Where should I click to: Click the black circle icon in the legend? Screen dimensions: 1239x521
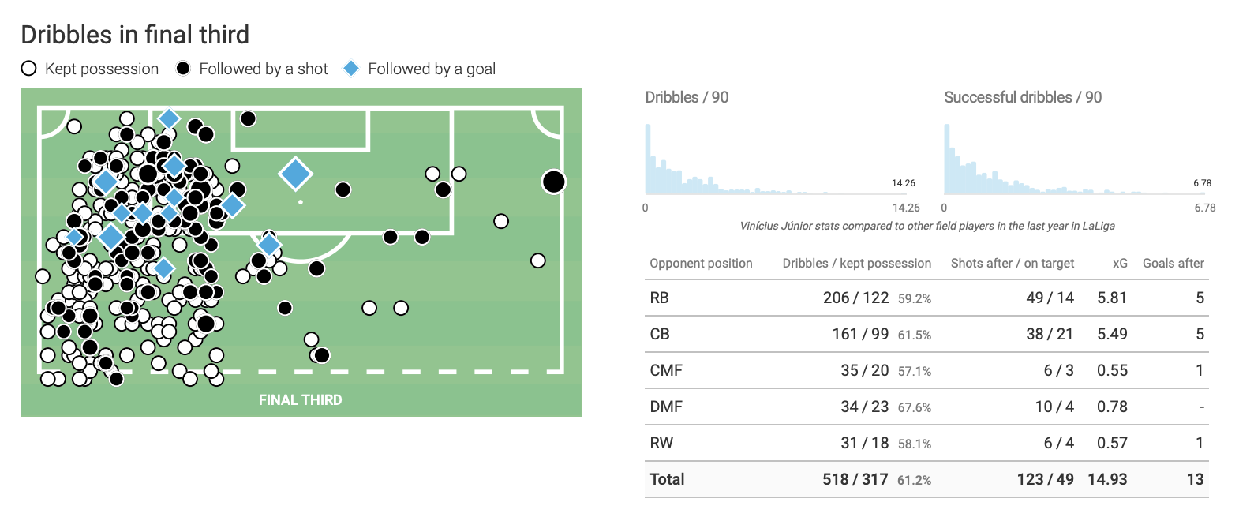pos(183,69)
